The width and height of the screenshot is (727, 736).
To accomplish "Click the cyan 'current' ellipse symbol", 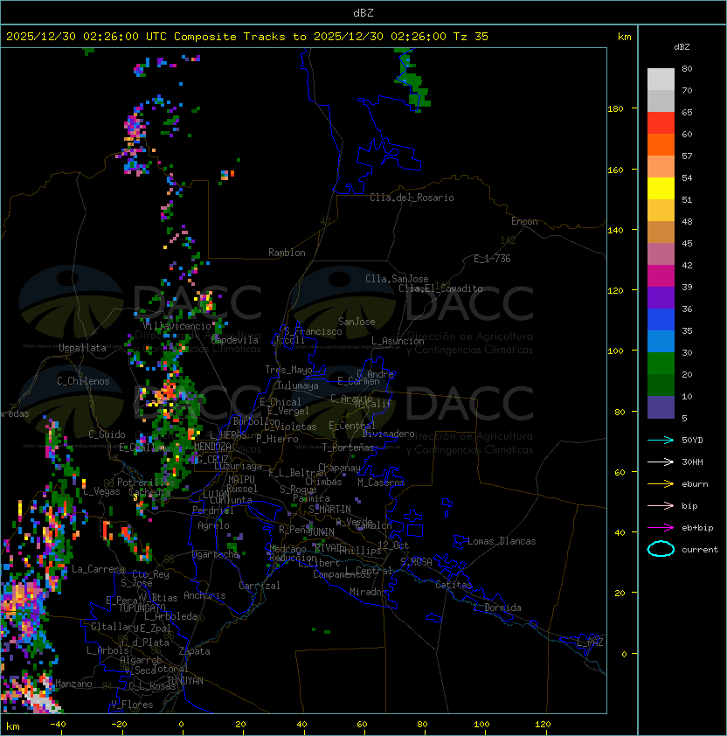I will pyautogui.click(x=661, y=549).
